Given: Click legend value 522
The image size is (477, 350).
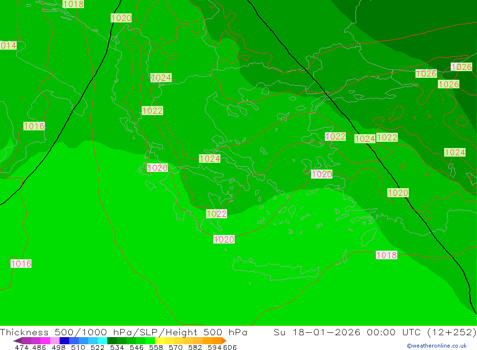Looking at the screenshot, I should tap(97, 347).
